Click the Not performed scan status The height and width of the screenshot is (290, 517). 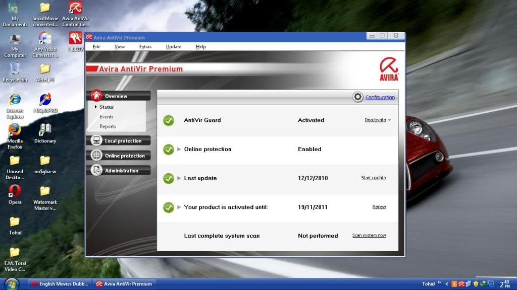(318, 236)
